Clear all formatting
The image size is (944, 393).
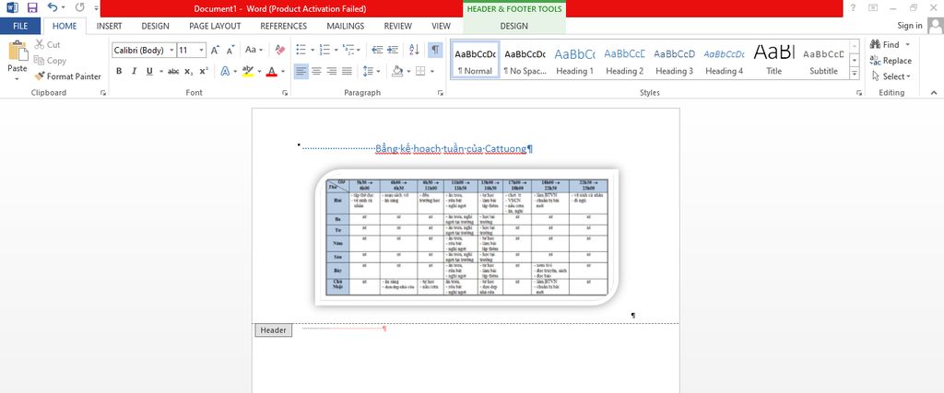point(280,51)
